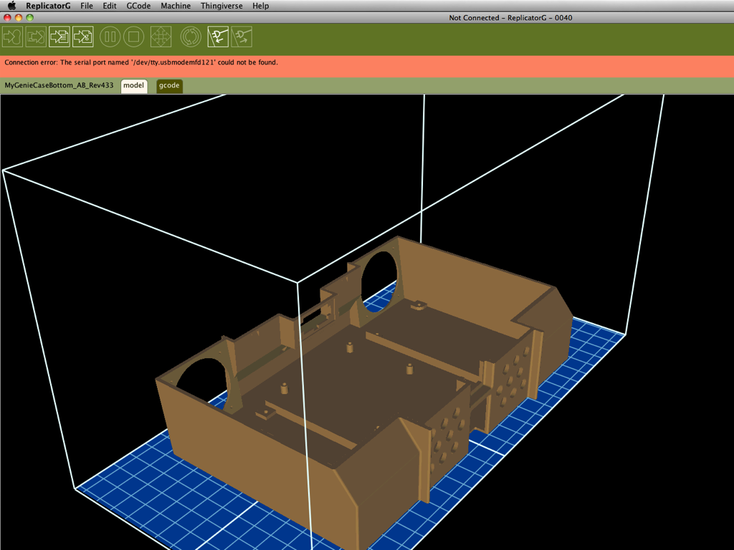
Task: Pause the build with the Pause icon
Action: (x=110, y=37)
